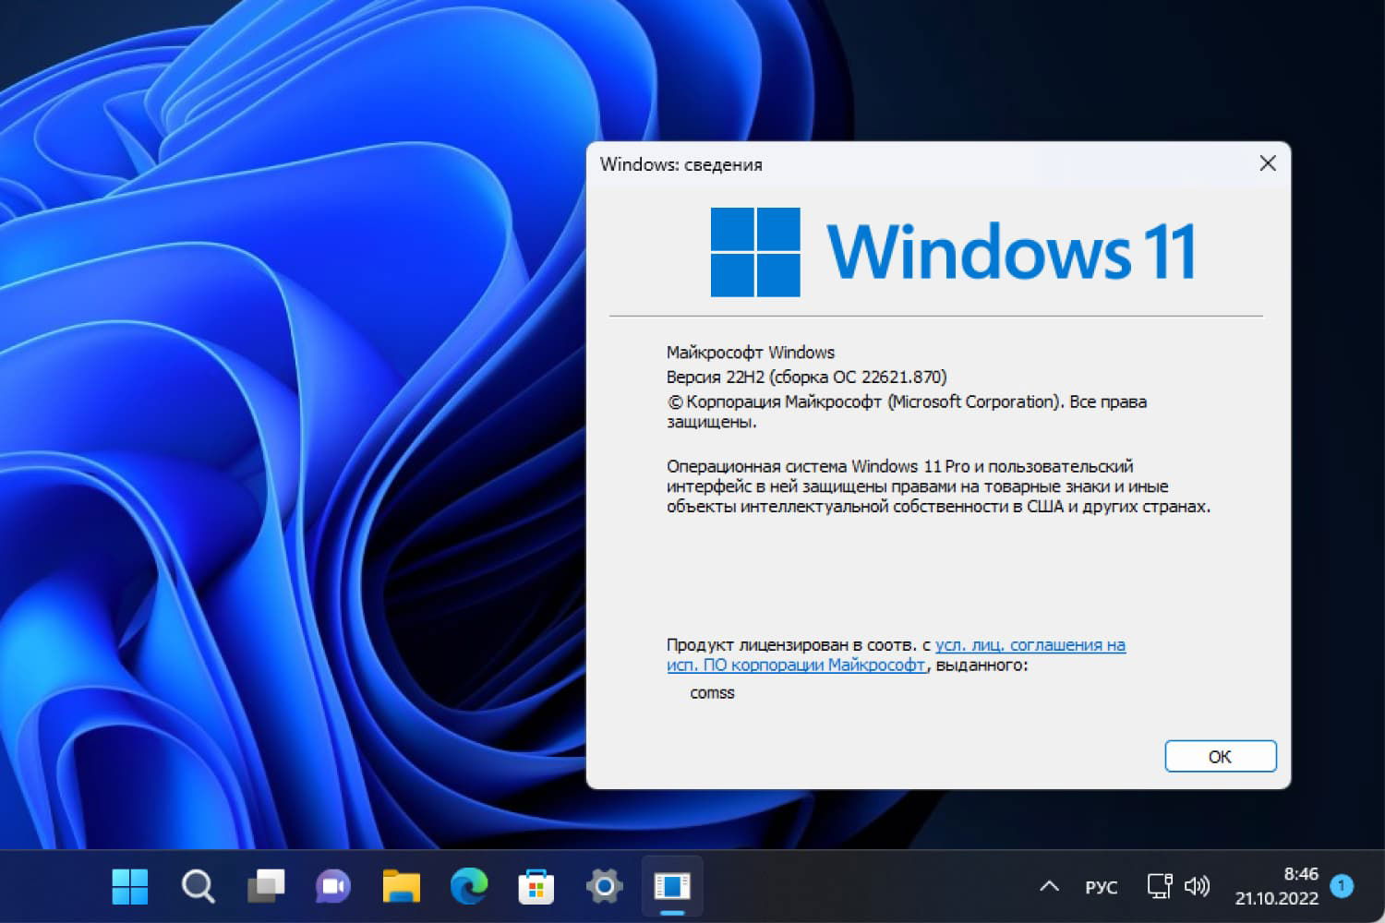This screenshot has width=1385, height=923.
Task: Open File Explorer from the taskbar
Action: tap(402, 887)
